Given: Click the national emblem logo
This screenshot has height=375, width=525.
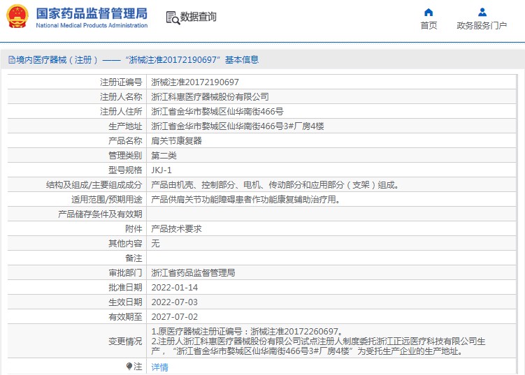Looking at the screenshot, I should (x=17, y=16).
